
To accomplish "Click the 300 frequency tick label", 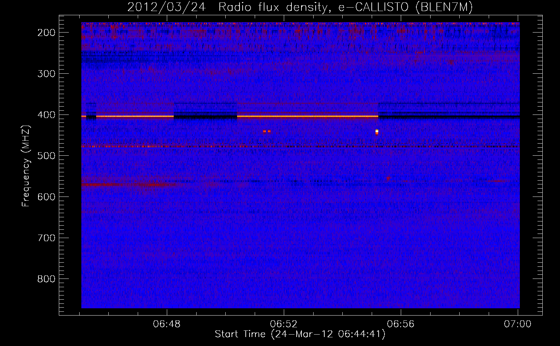I will pyautogui.click(x=46, y=74).
